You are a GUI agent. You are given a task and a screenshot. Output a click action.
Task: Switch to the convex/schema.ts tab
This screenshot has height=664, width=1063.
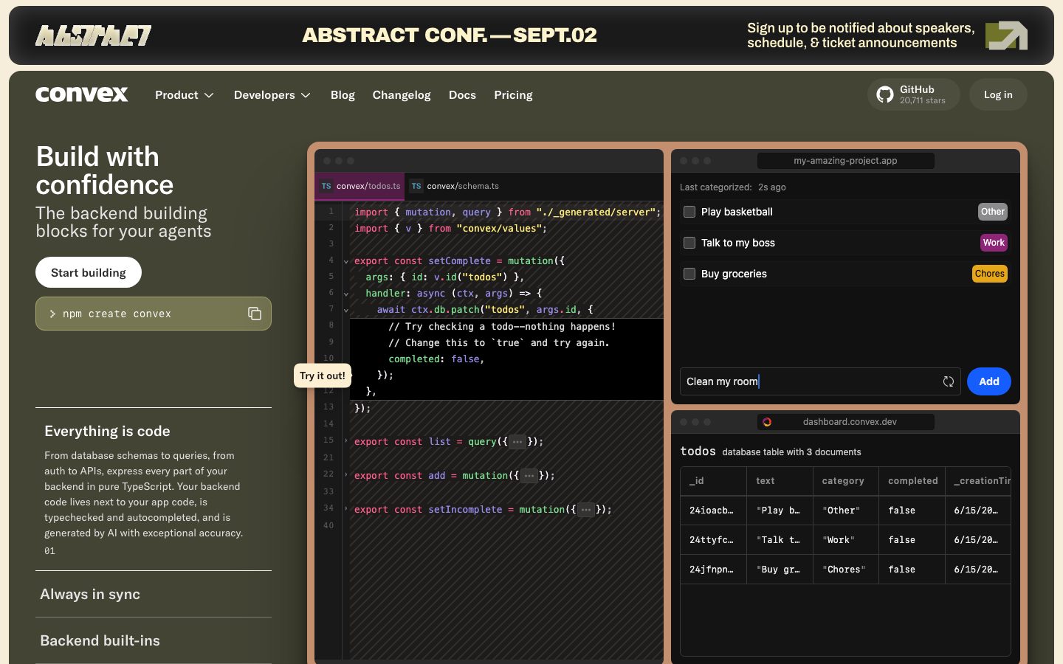[455, 186]
